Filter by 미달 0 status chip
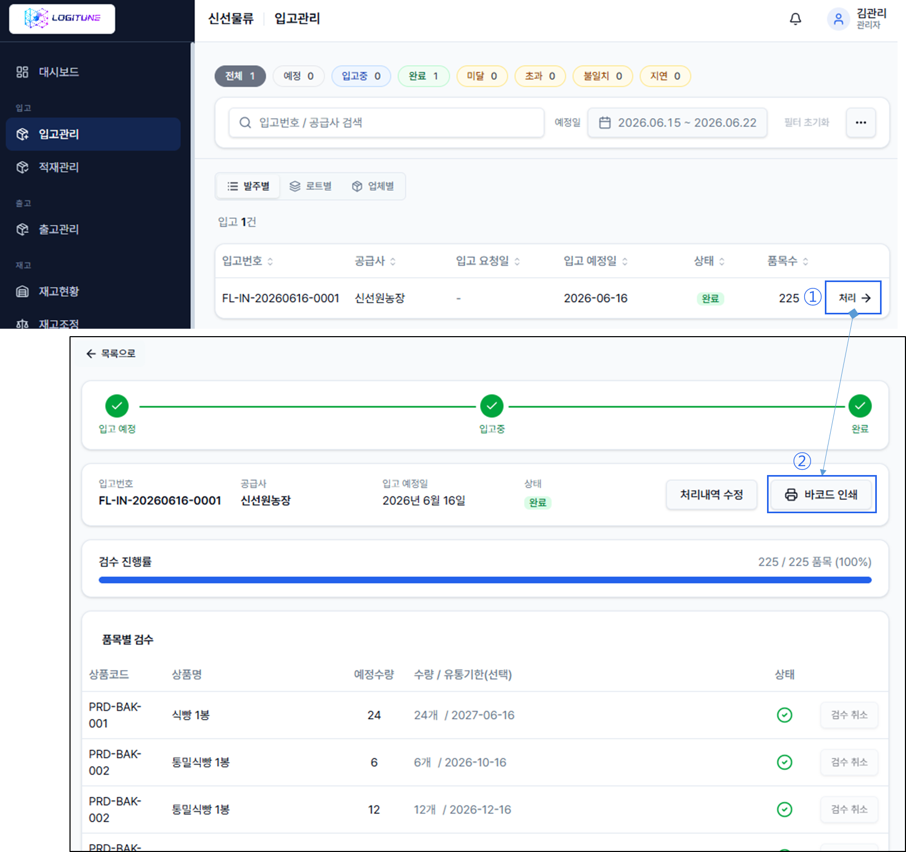This screenshot has width=906, height=852. pos(482,76)
